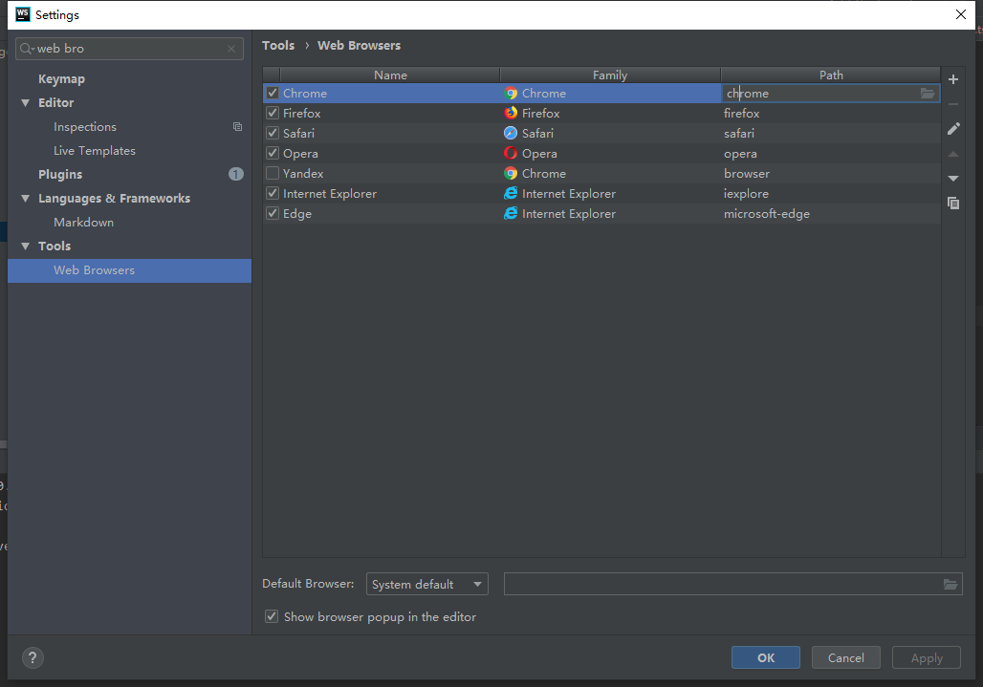Click Internet Explorer icon in Edge row
The image size is (983, 687).
(511, 213)
